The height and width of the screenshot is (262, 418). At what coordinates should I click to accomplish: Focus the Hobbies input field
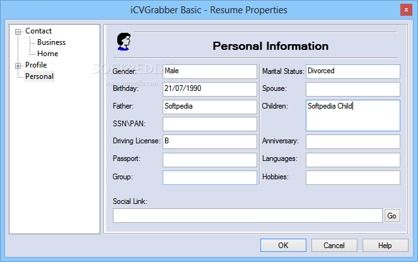click(x=353, y=177)
